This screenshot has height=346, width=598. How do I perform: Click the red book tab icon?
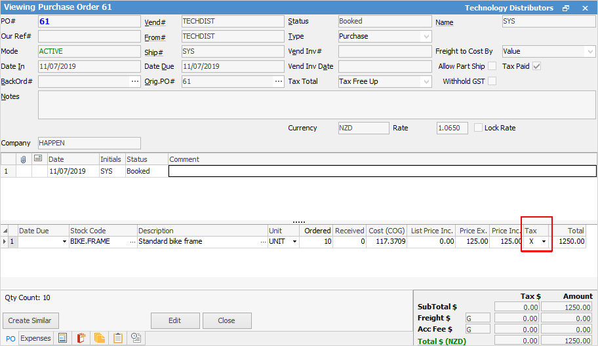[81, 338]
